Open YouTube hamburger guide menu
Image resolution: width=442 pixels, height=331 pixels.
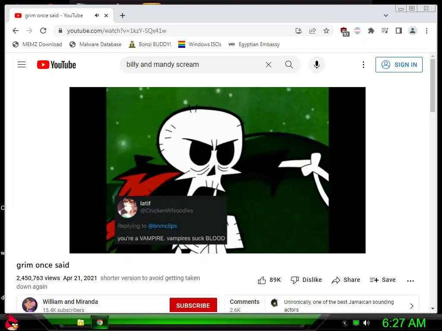point(22,65)
